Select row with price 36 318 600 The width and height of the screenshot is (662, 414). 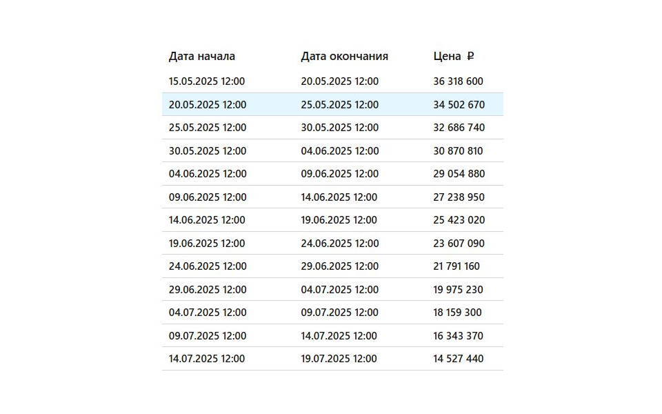point(332,81)
